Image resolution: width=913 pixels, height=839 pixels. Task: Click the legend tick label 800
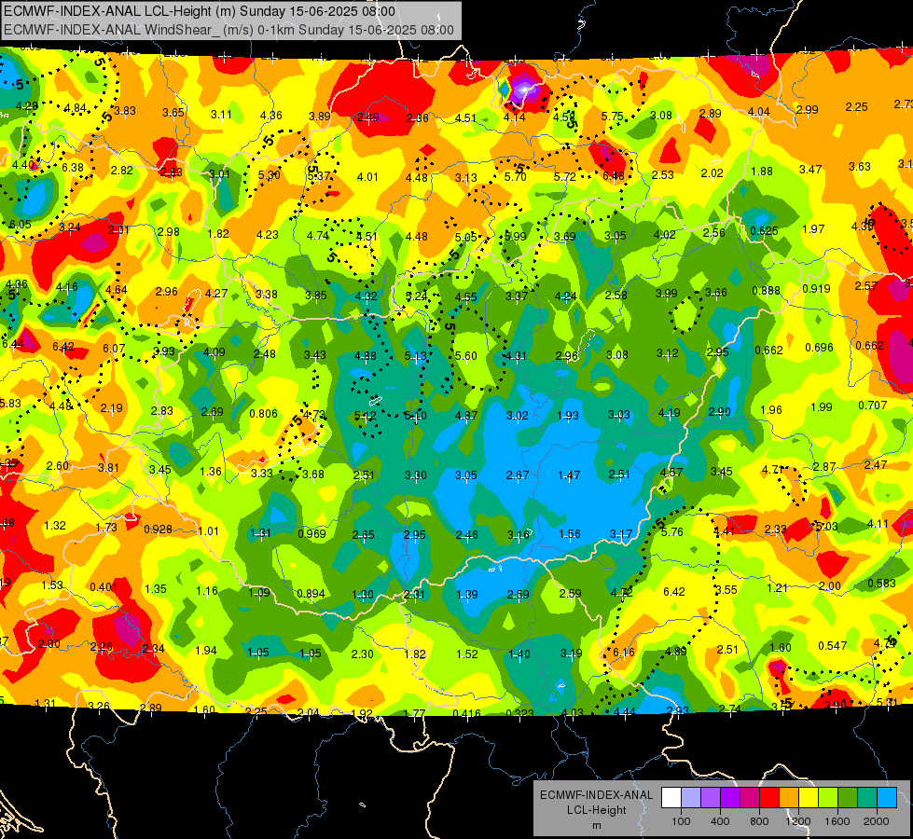point(759,821)
